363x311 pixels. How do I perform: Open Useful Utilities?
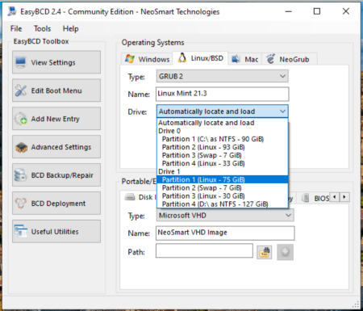[56, 232]
